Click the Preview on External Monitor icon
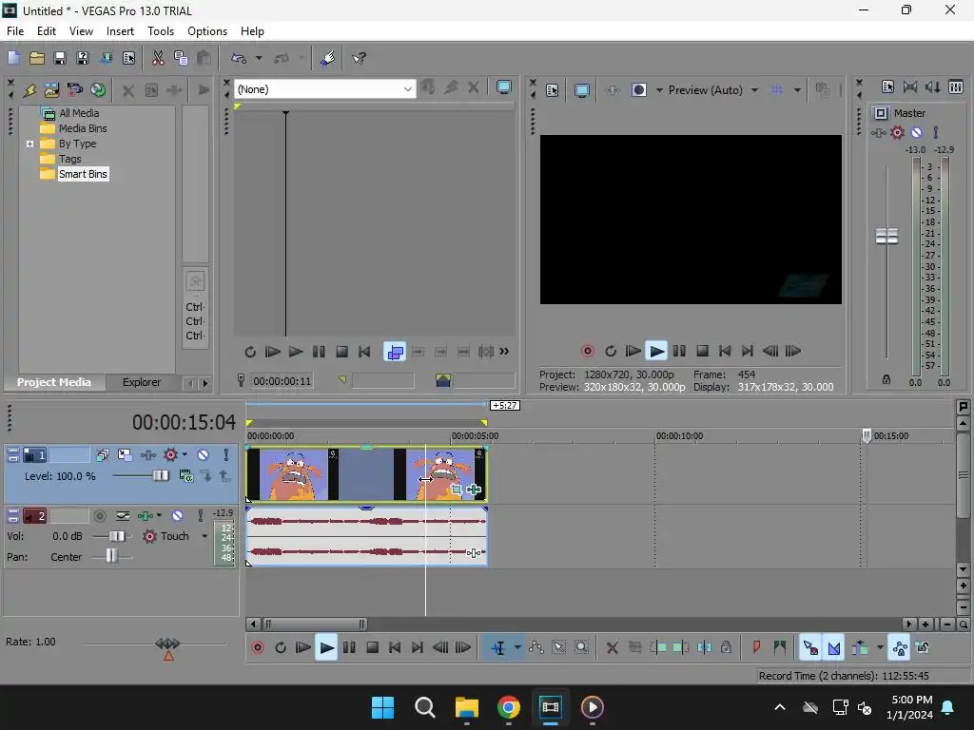The height and width of the screenshot is (730, 974). 582,90
